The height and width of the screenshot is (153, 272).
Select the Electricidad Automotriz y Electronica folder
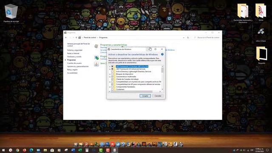point(243,13)
